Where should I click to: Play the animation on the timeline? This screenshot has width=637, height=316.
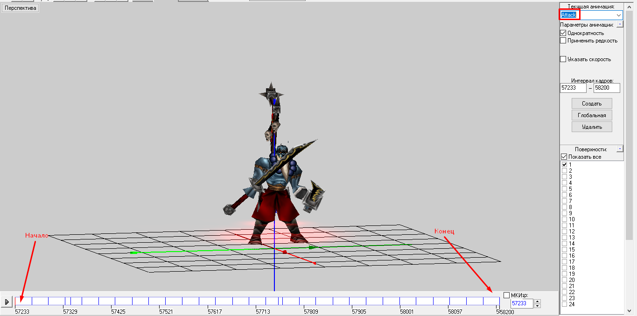[7, 302]
